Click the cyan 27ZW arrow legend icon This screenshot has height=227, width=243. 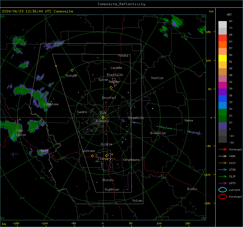(x=222, y=170)
